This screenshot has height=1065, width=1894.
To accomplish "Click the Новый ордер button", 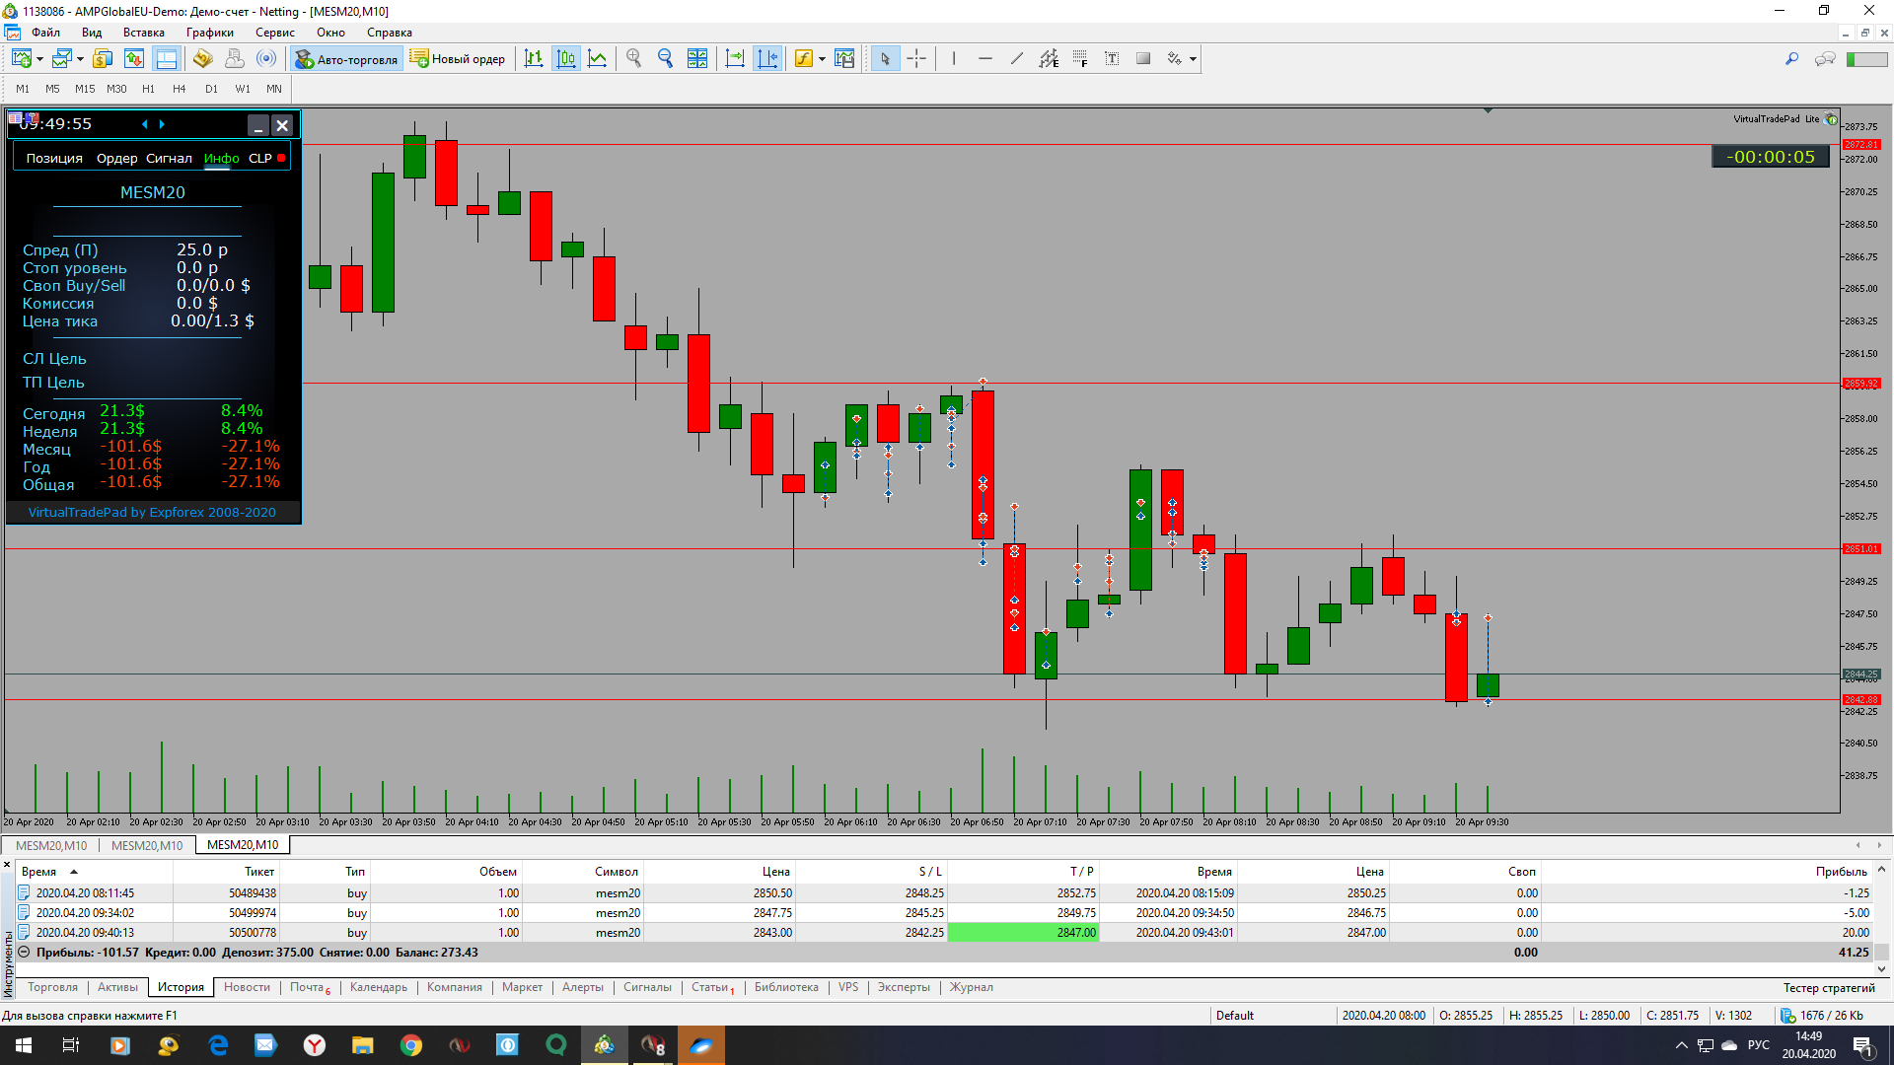I will pos(458,59).
